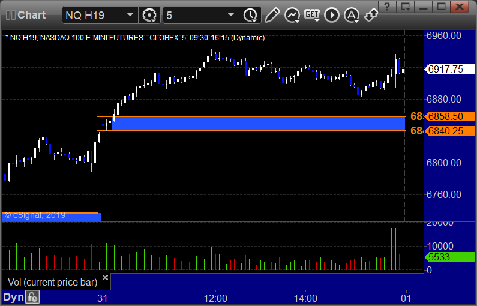Open the symbol settings gear icon
The width and height of the screenshot is (477, 306).
(149, 15)
